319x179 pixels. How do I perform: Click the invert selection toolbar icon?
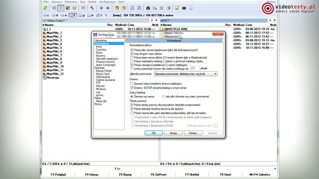pos(83,8)
